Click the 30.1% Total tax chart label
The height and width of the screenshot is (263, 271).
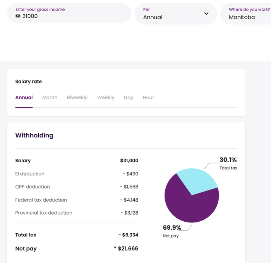tap(228, 160)
